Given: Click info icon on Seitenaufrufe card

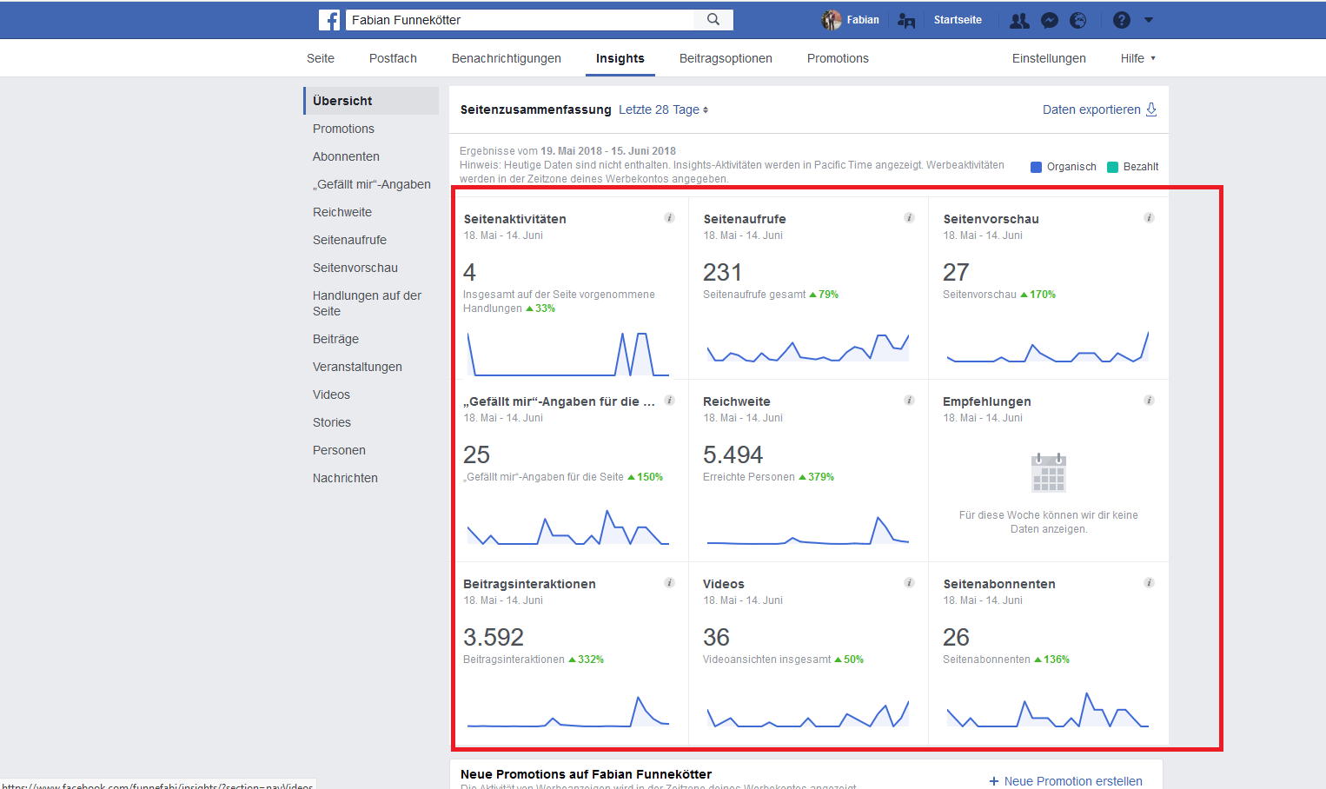Looking at the screenshot, I should click(x=909, y=218).
